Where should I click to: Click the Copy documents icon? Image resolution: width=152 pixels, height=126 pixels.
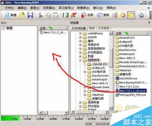tap(48, 15)
